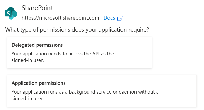The width and height of the screenshot is (204, 110).
Task: Click the microsoft.sharepoint.com URL text
Action: point(60,18)
